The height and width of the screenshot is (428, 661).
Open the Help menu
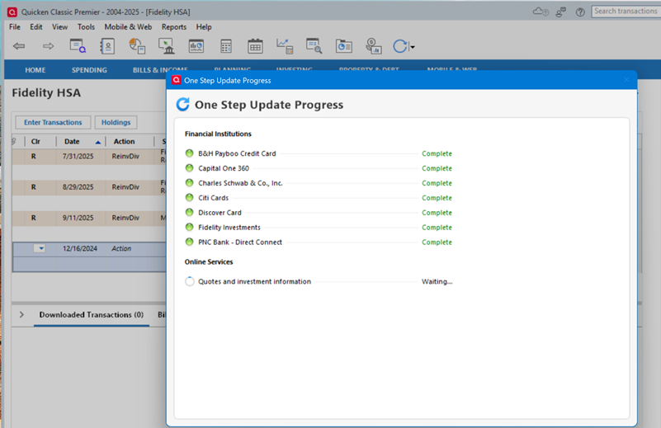[x=204, y=27]
